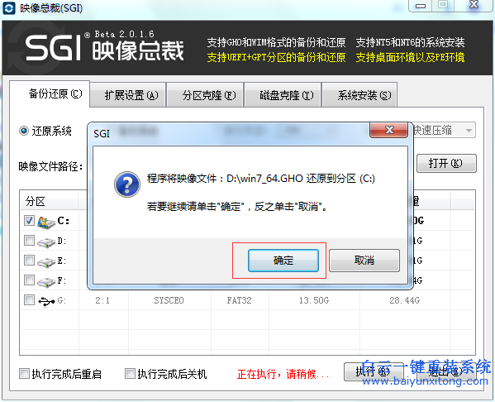Check the F: partition checkbox
This screenshot has height=402, width=495.
tap(29, 280)
